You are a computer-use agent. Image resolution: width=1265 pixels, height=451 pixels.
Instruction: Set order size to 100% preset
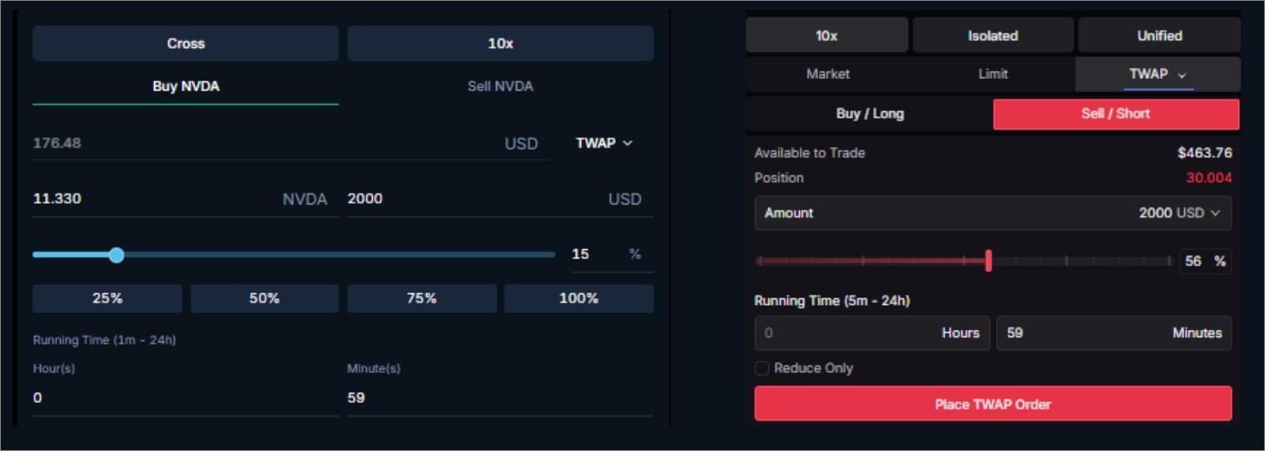pyautogui.click(x=578, y=298)
